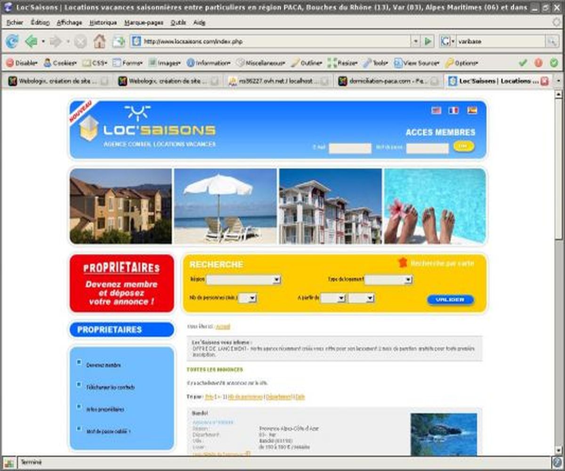This screenshot has height=471, width=565.
Task: Click the rightmost green status icon in Web Developer toolbar
Action: click(554, 63)
